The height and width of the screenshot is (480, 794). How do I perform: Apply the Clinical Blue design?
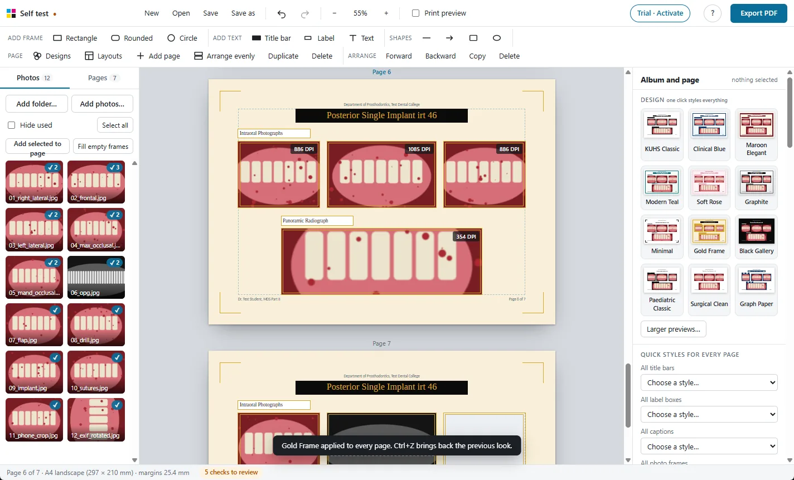pyautogui.click(x=709, y=134)
